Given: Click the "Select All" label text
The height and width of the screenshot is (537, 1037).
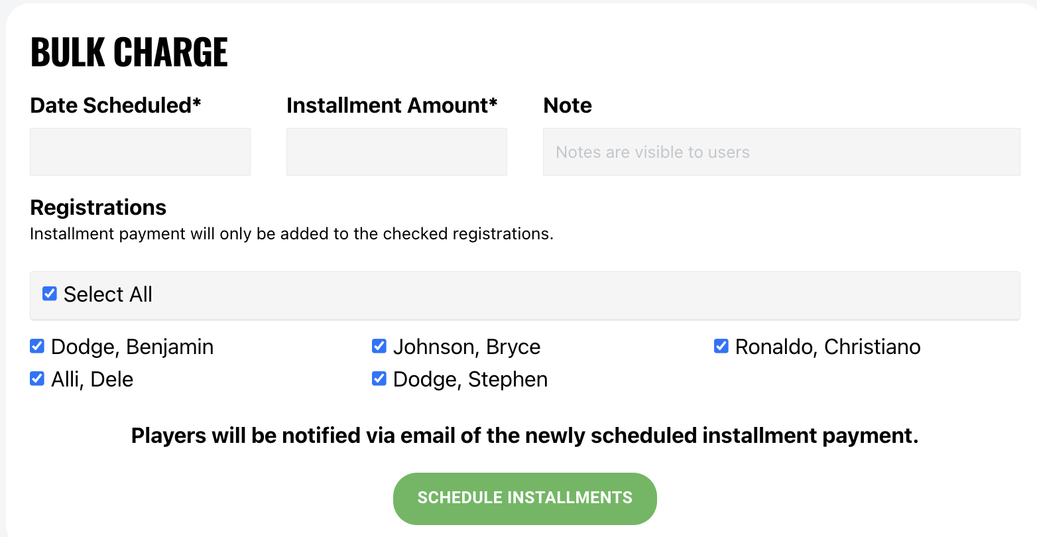Looking at the screenshot, I should [x=108, y=294].
